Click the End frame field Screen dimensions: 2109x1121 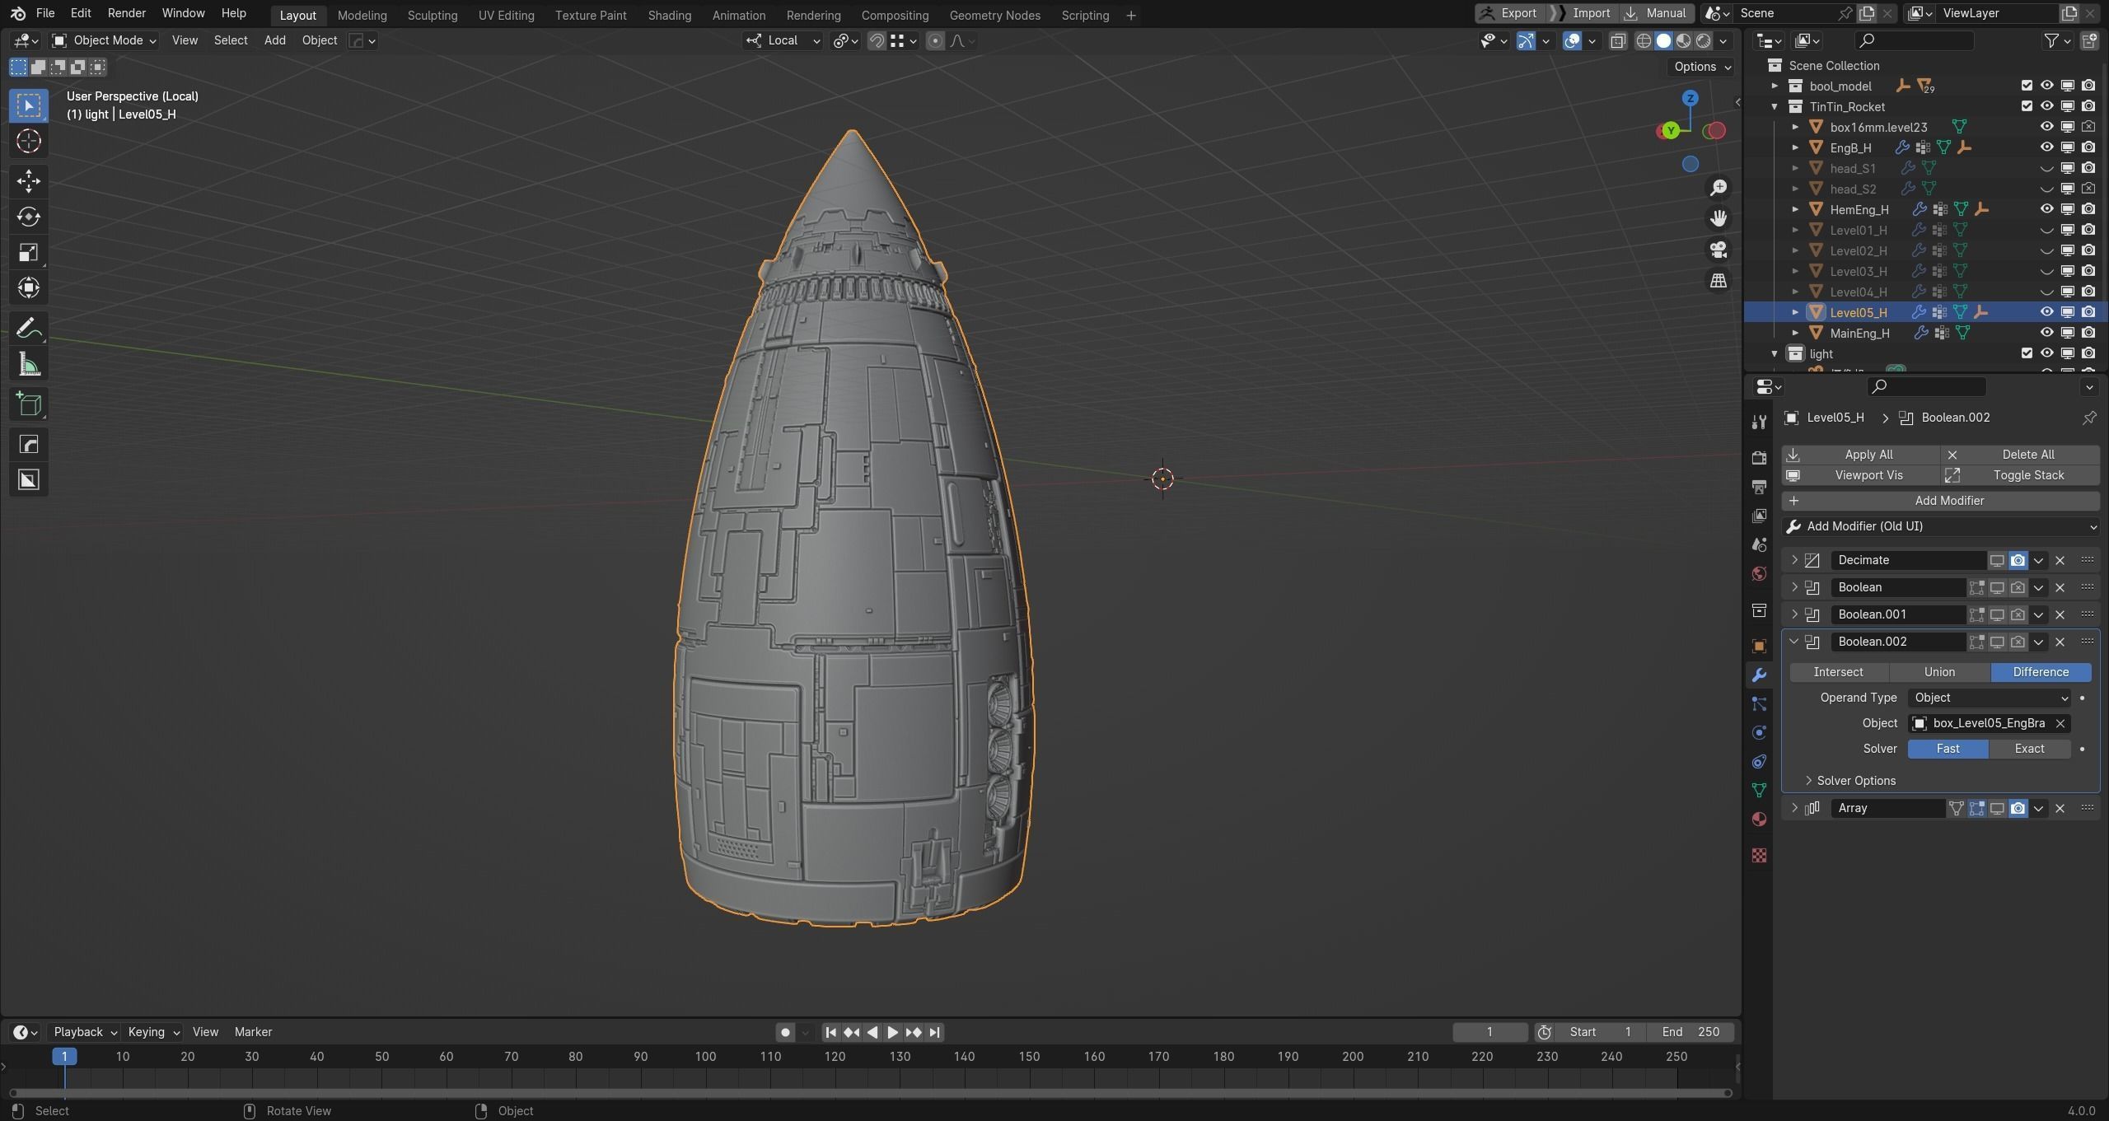(1690, 1032)
